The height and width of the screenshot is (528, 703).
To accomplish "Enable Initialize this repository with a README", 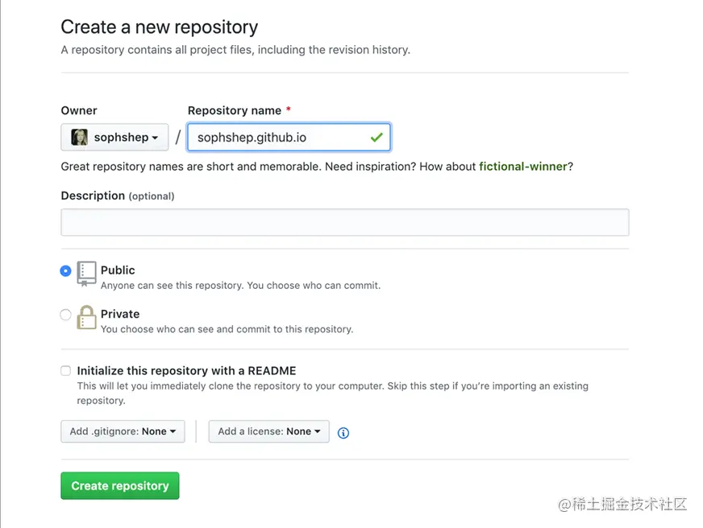I will click(x=65, y=370).
